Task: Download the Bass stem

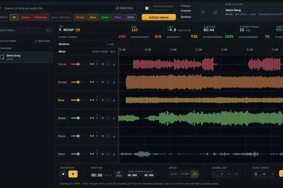Action: click(114, 100)
